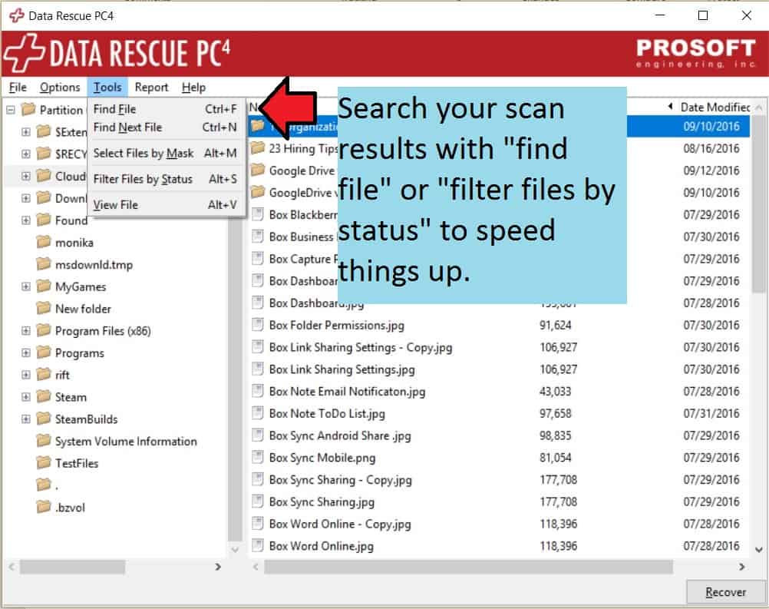Select the msdownld.tmp folder icon

[x=44, y=264]
